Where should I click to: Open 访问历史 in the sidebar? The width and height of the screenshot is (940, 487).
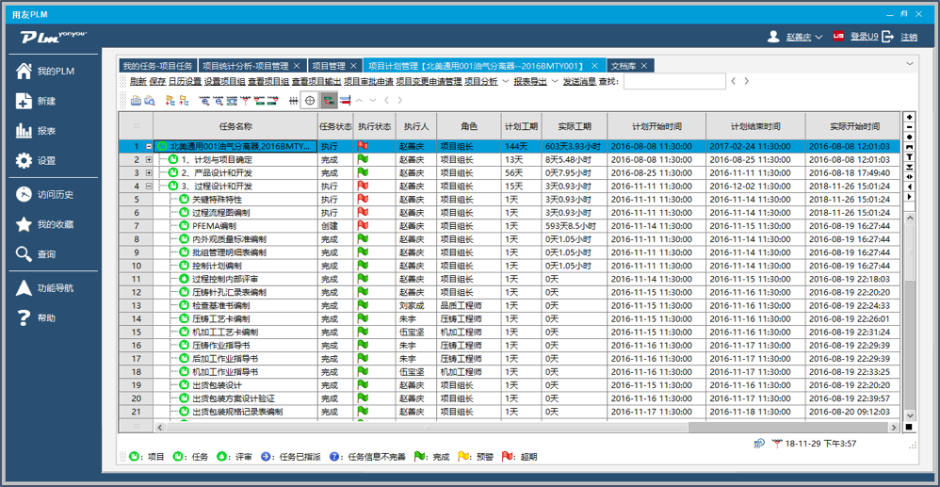24,194
